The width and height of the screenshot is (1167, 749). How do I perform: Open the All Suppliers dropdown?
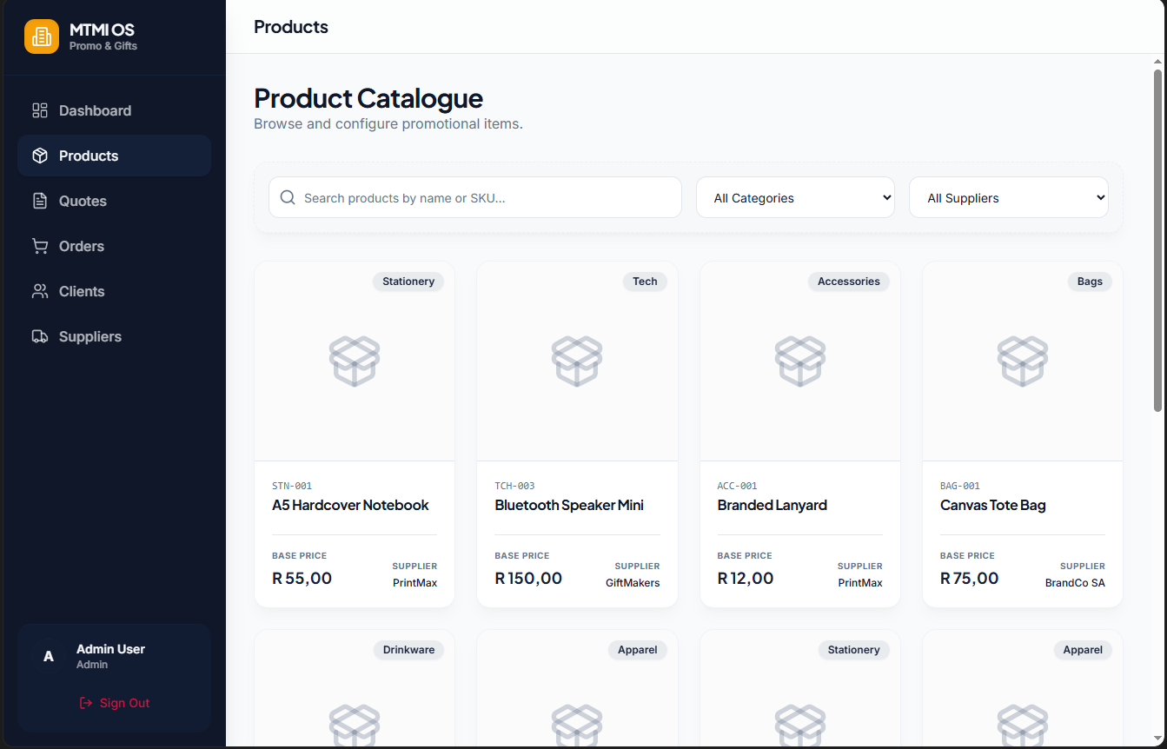(1008, 197)
